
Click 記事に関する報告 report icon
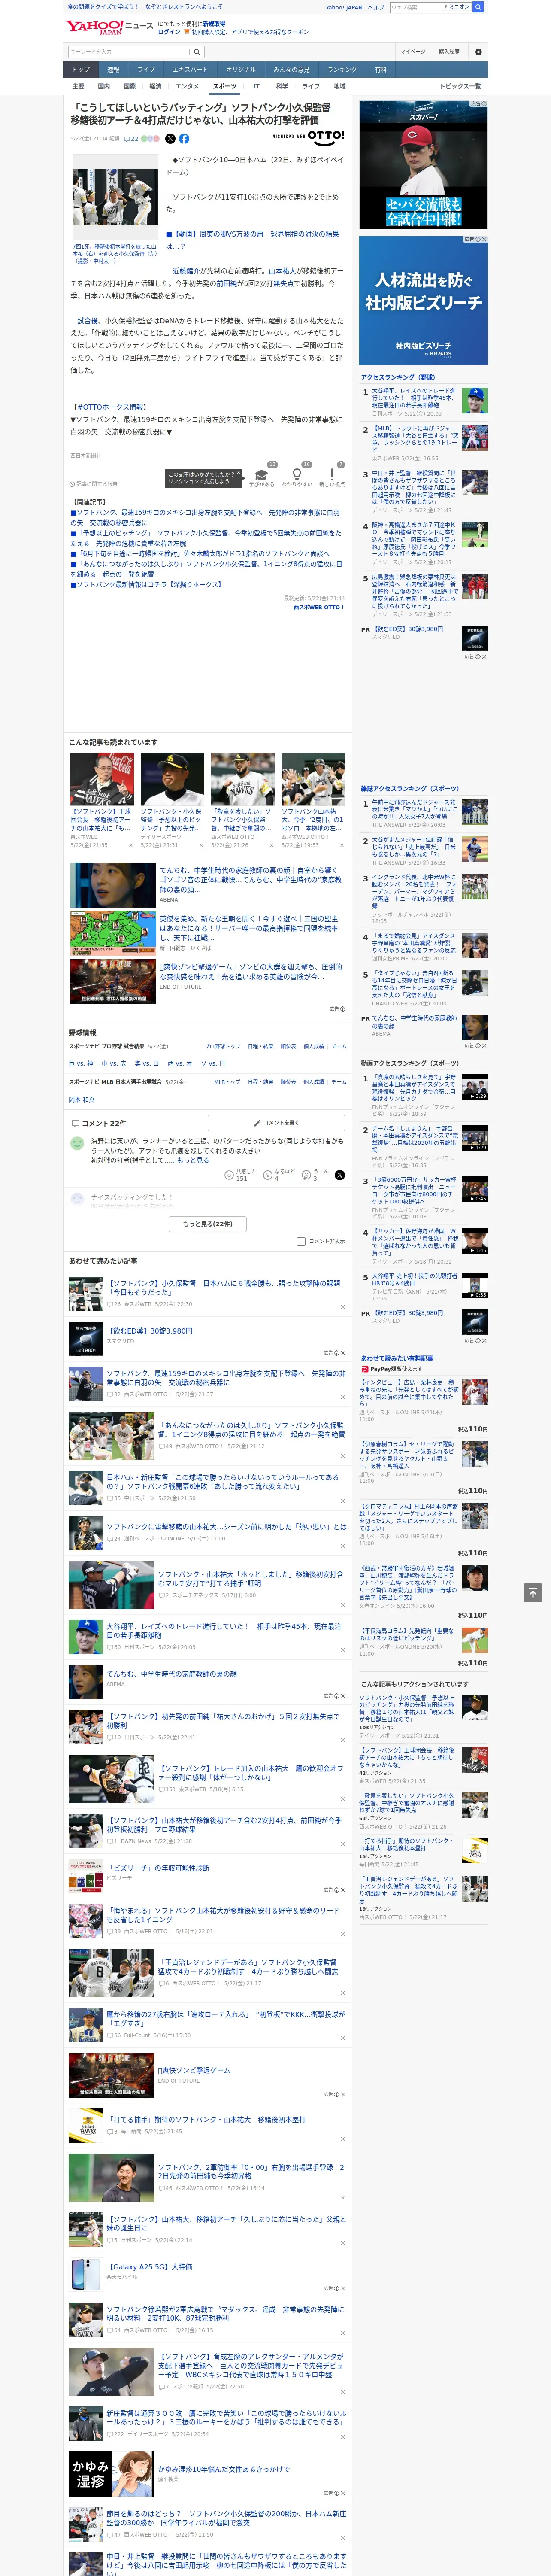click(94, 484)
